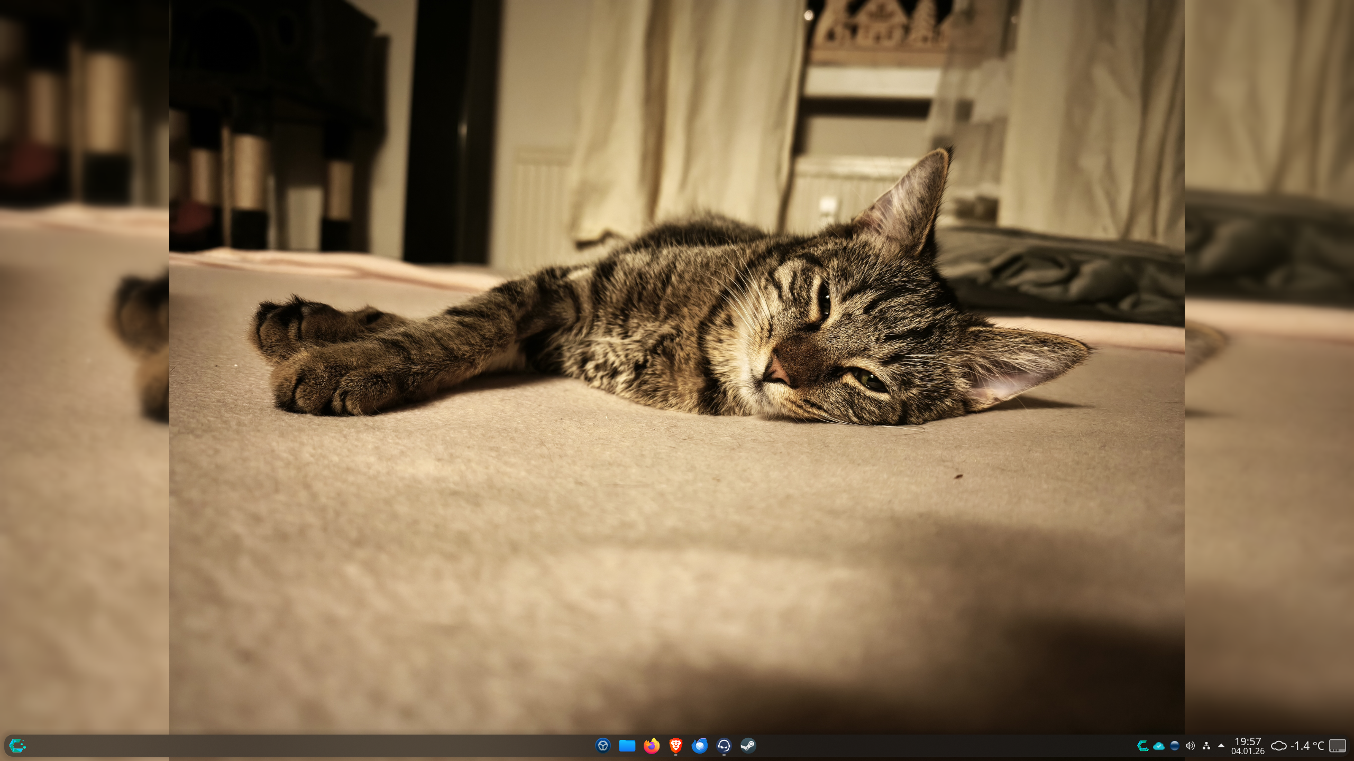
Task: Open calendar via the 19:57 clock
Action: point(1248,741)
